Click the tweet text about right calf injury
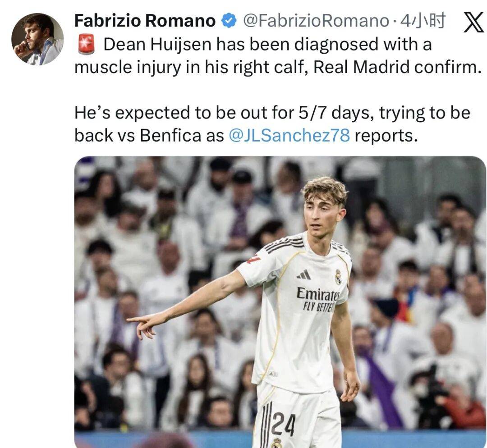The width and height of the screenshot is (487, 448). [x=278, y=56]
